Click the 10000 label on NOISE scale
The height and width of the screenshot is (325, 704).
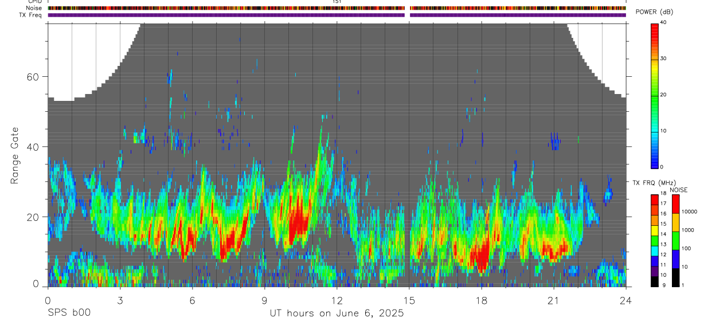(690, 212)
